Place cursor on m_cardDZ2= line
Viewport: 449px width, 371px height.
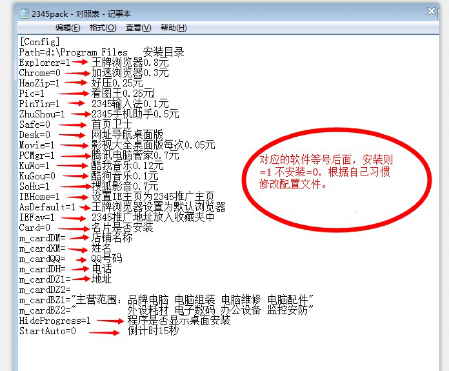45,289
